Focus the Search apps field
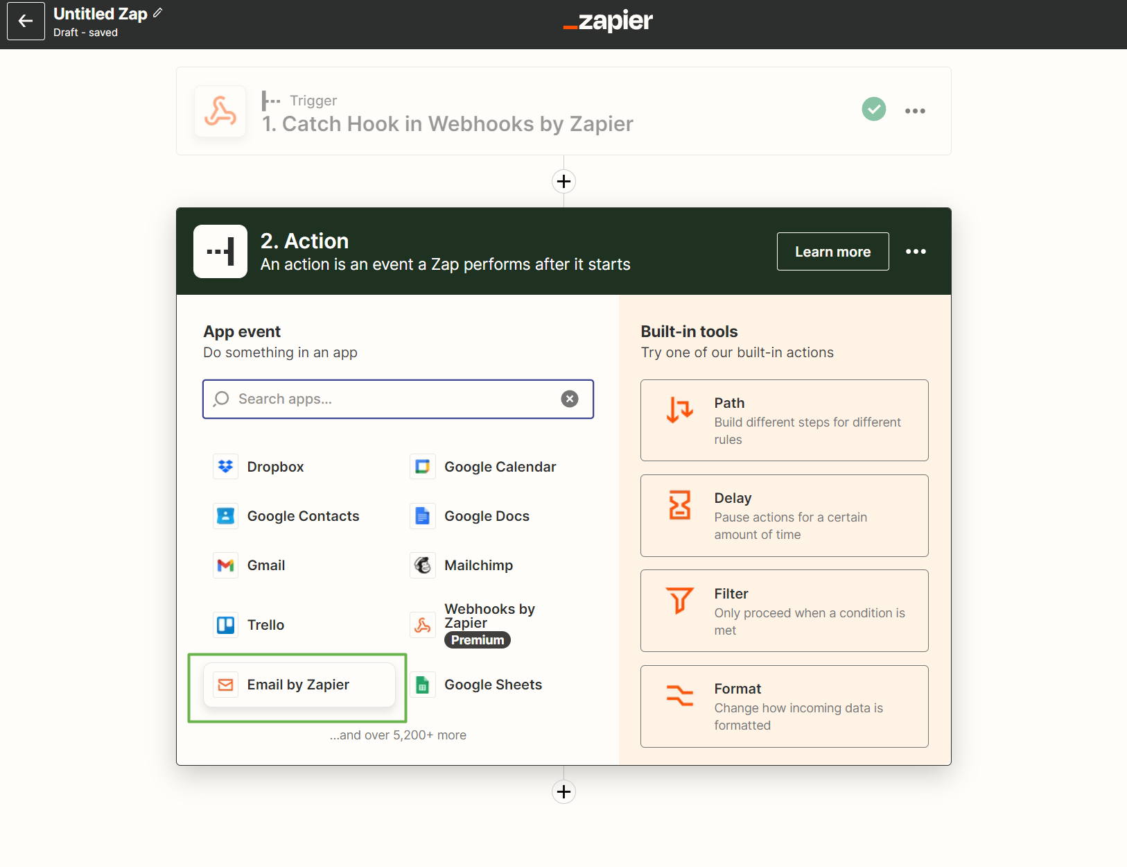1127x867 pixels. click(398, 399)
